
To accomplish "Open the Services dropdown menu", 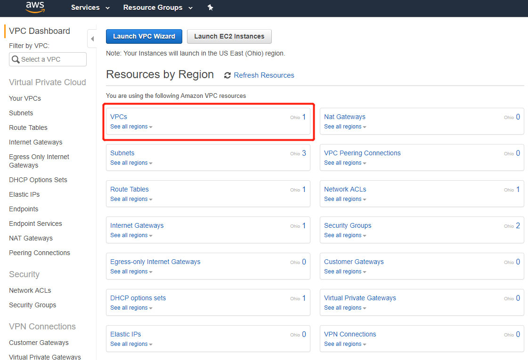I will pos(90,8).
